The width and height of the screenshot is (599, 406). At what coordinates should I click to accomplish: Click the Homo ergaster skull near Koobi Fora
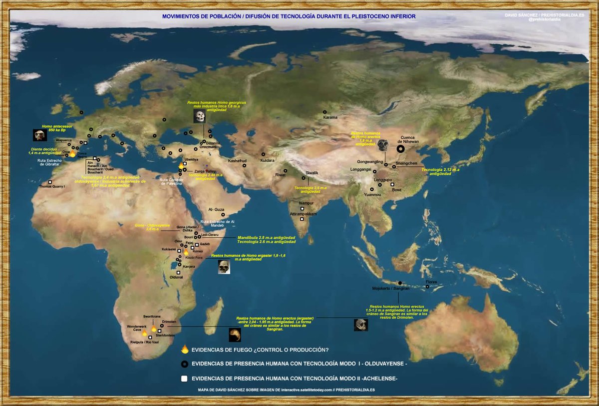224,267
